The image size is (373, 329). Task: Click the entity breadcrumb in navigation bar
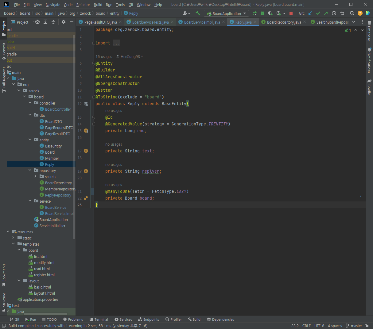115,13
